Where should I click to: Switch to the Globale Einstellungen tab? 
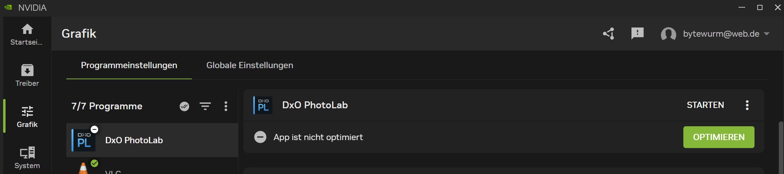click(250, 65)
